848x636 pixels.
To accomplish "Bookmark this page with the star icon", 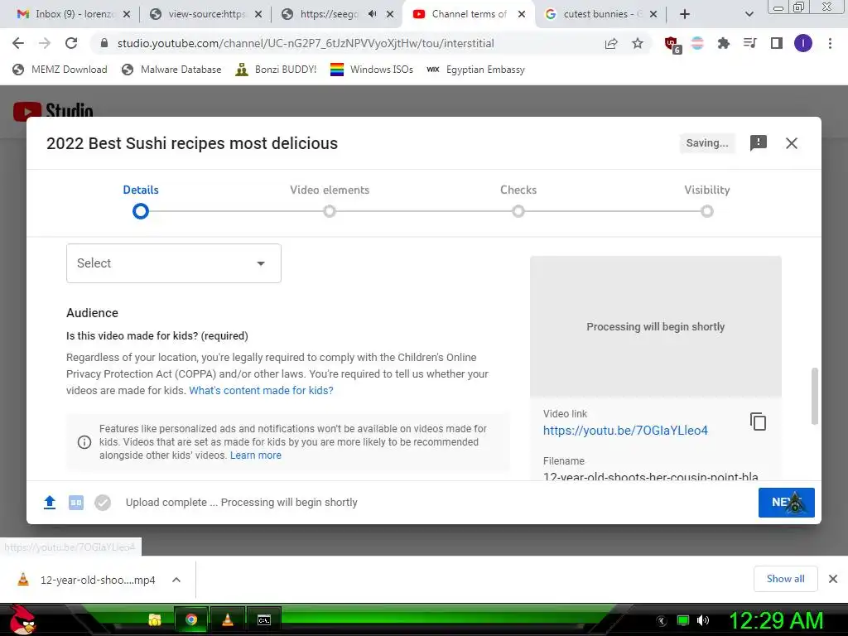I will (x=638, y=43).
